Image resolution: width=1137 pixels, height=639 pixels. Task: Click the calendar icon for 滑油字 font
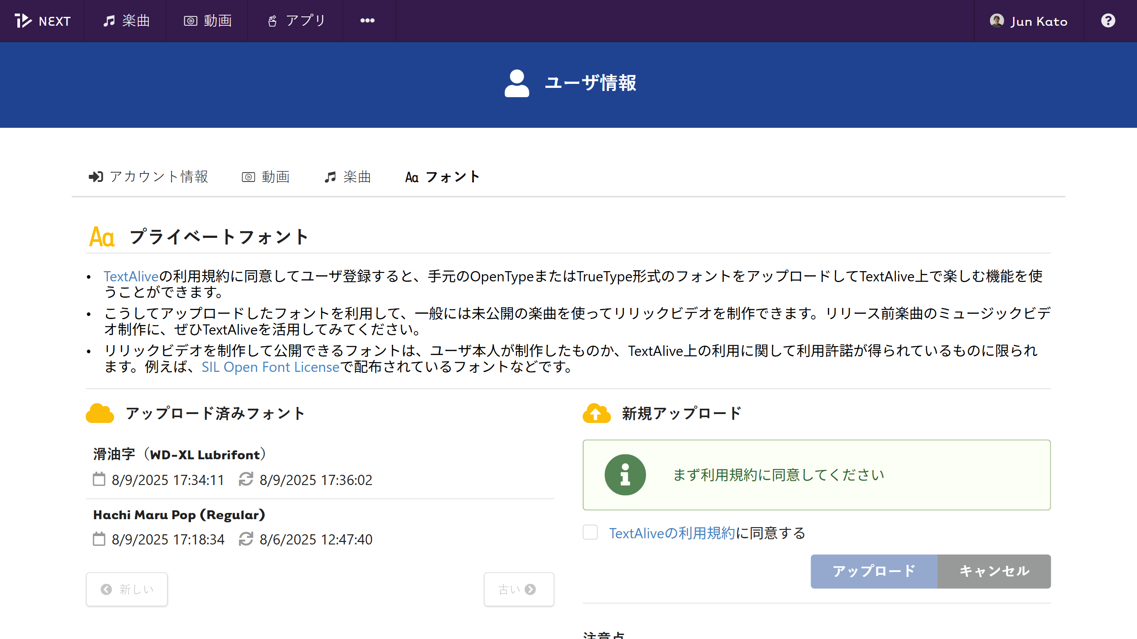coord(99,479)
